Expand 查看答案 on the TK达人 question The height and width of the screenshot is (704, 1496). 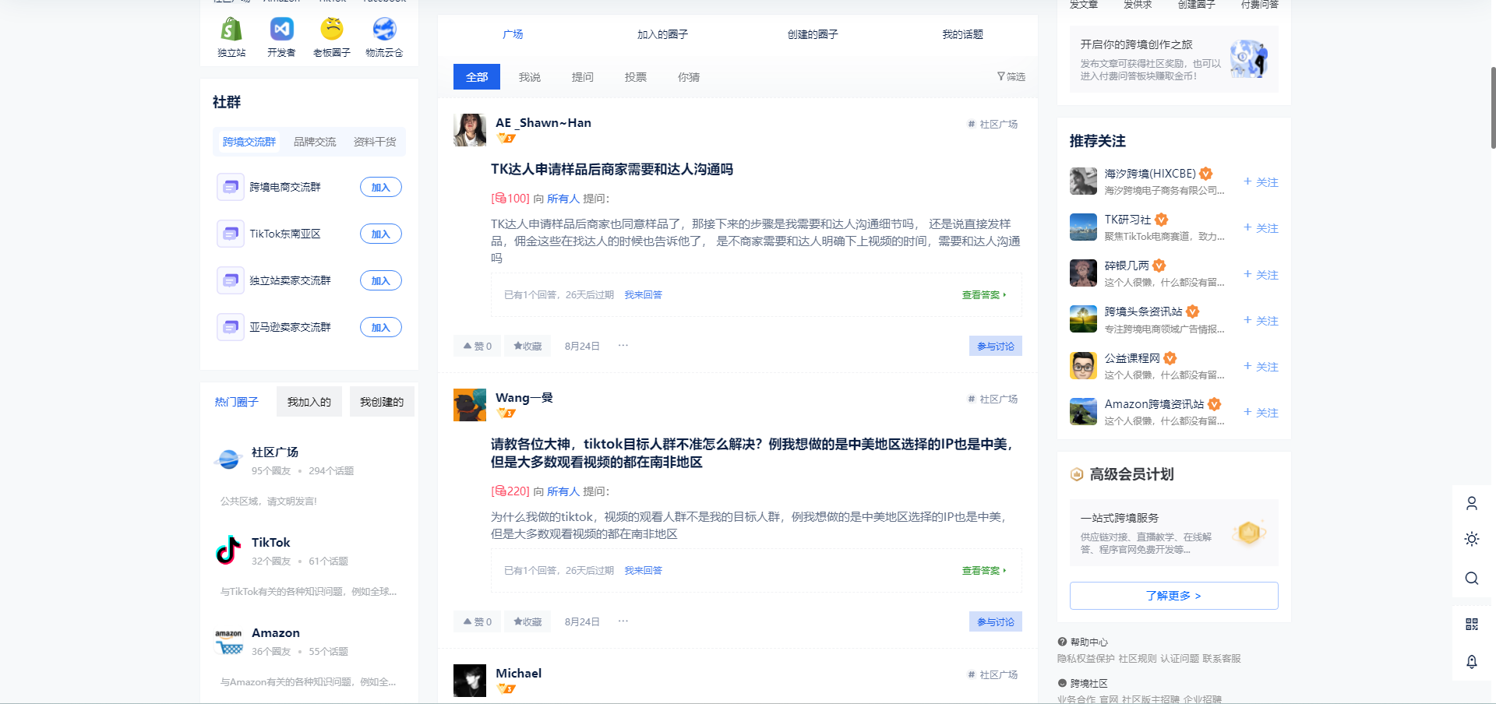pyautogui.click(x=984, y=294)
